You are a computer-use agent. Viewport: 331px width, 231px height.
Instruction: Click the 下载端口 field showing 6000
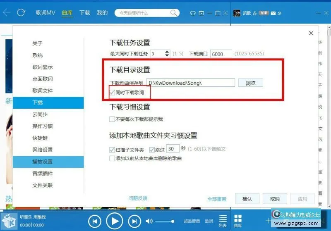tap(221, 54)
